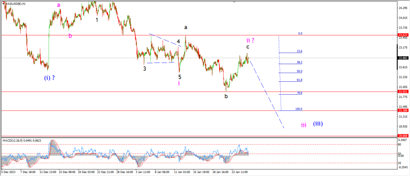Image resolution: width=410 pixels, height=176 pixels.
Task: Click the dotted vertical Fibonacci line
Action: (x=280, y=73)
